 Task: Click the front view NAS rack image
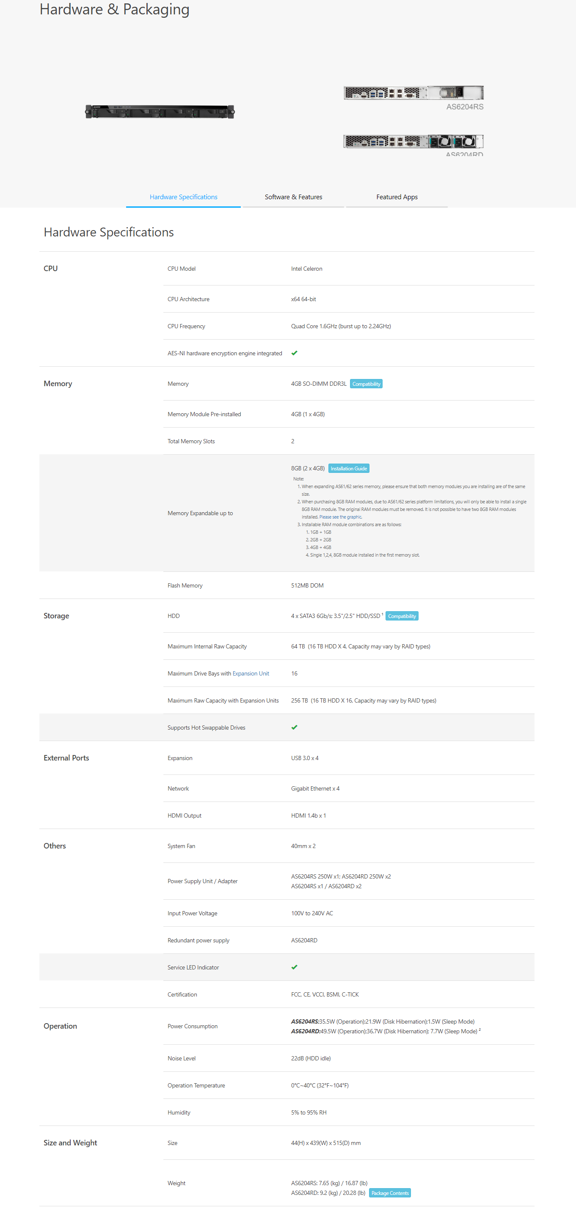pyautogui.click(x=160, y=112)
